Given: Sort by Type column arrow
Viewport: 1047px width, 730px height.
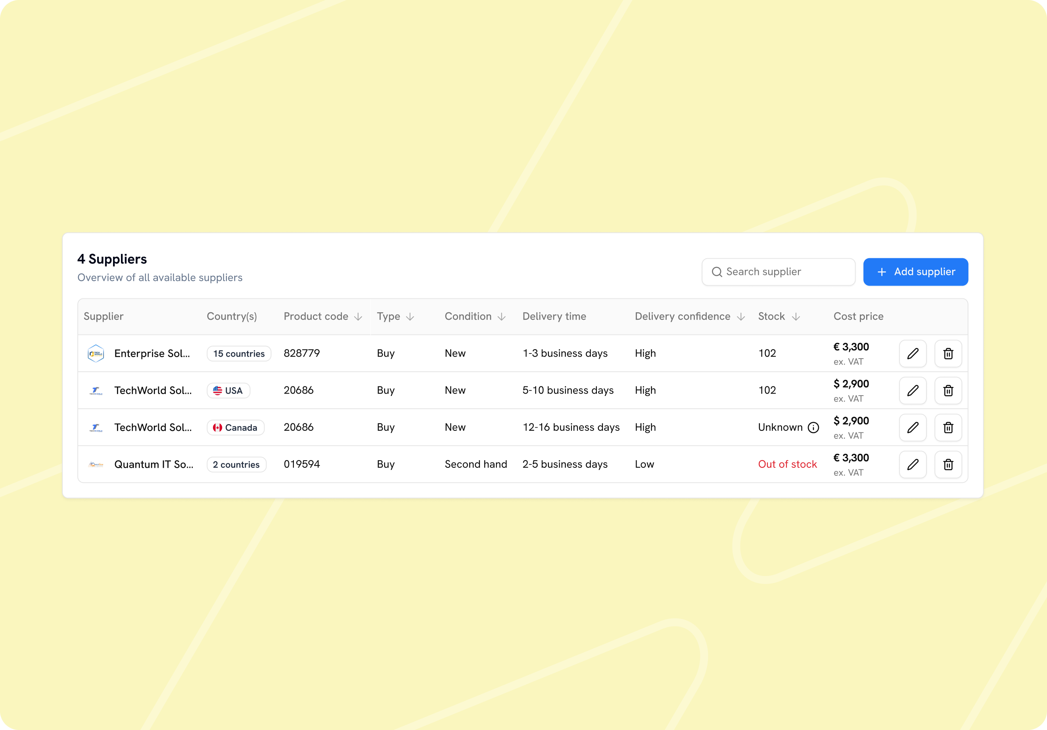Looking at the screenshot, I should [x=410, y=317].
